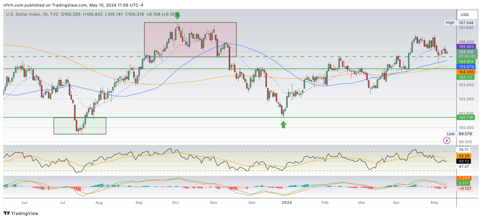
Task: Click the orange 104.285 moving average tag
Action: point(466,72)
